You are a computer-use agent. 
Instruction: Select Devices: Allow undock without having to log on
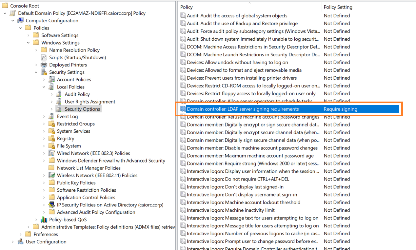(237, 62)
